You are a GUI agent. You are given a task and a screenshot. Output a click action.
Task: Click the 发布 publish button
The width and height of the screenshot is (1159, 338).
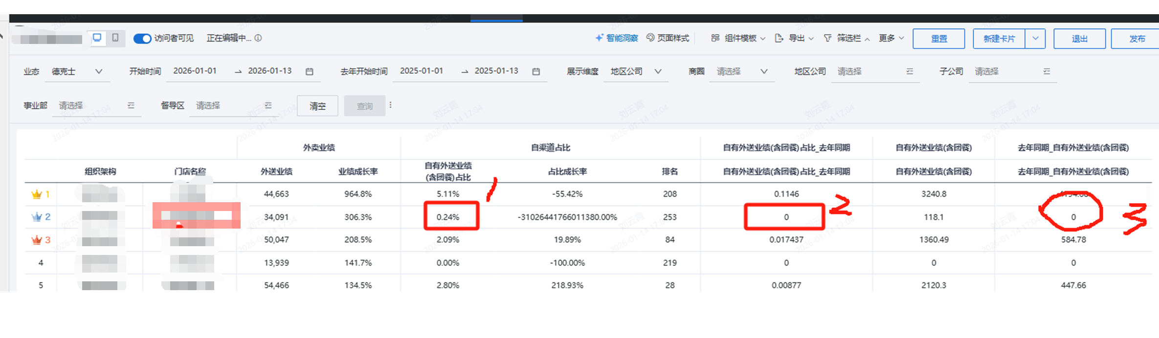click(x=1136, y=39)
